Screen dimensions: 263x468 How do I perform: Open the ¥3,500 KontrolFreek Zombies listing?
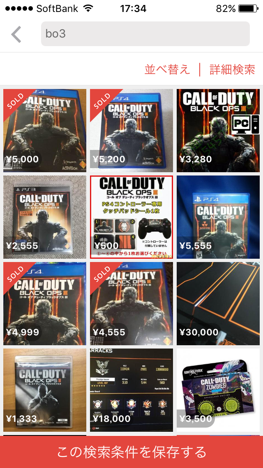coord(218,390)
